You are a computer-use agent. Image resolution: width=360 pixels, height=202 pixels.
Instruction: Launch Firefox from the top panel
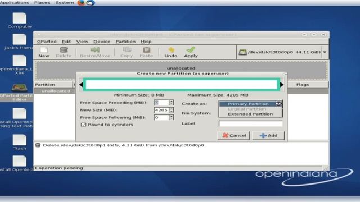(81, 3)
